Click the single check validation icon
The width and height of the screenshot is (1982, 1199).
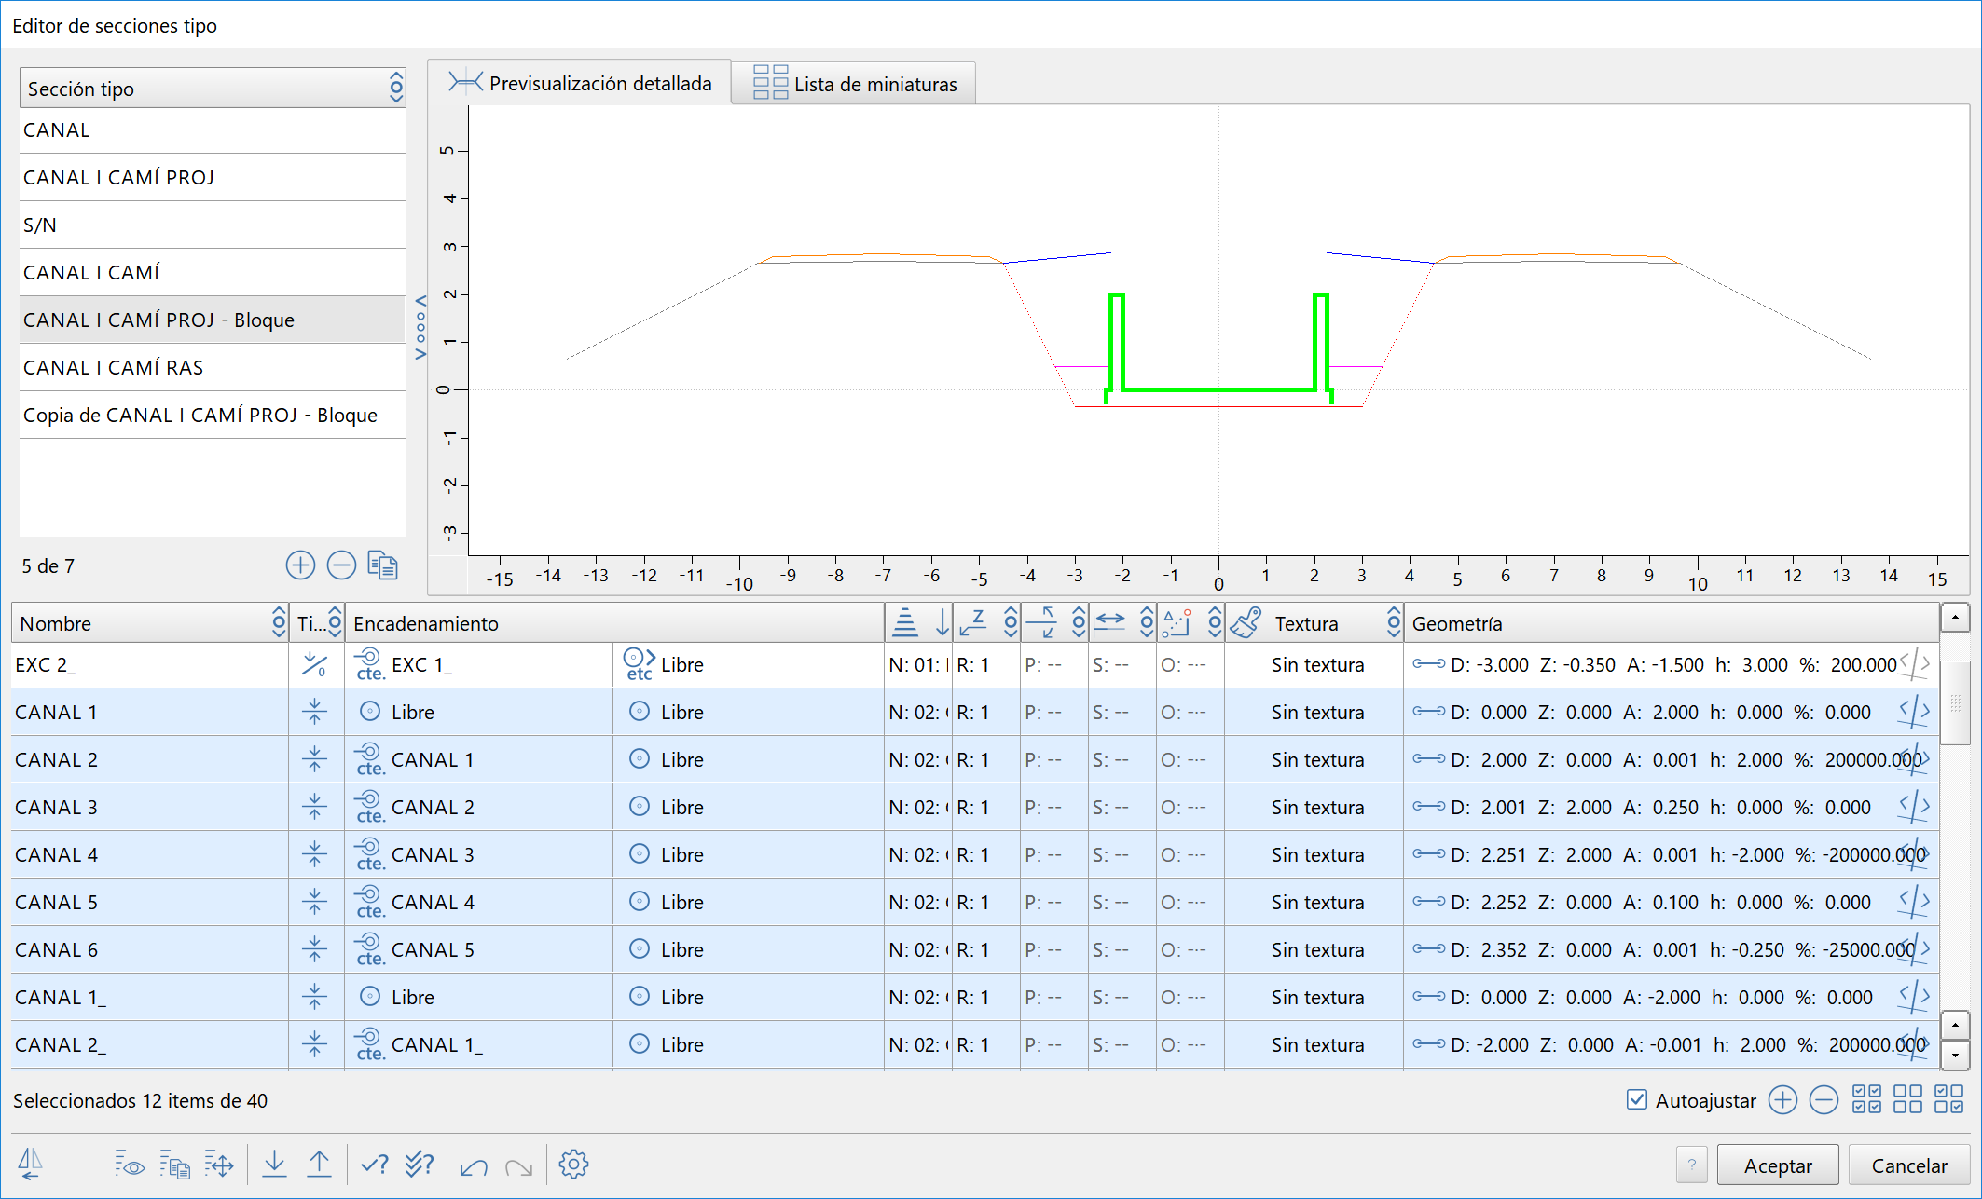coord(374,1165)
